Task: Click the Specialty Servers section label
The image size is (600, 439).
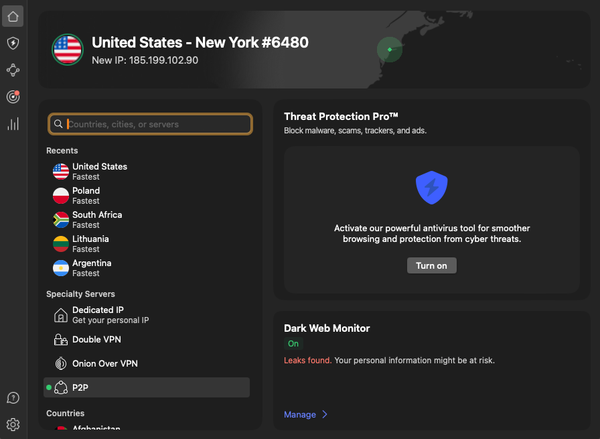Action: 81,294
